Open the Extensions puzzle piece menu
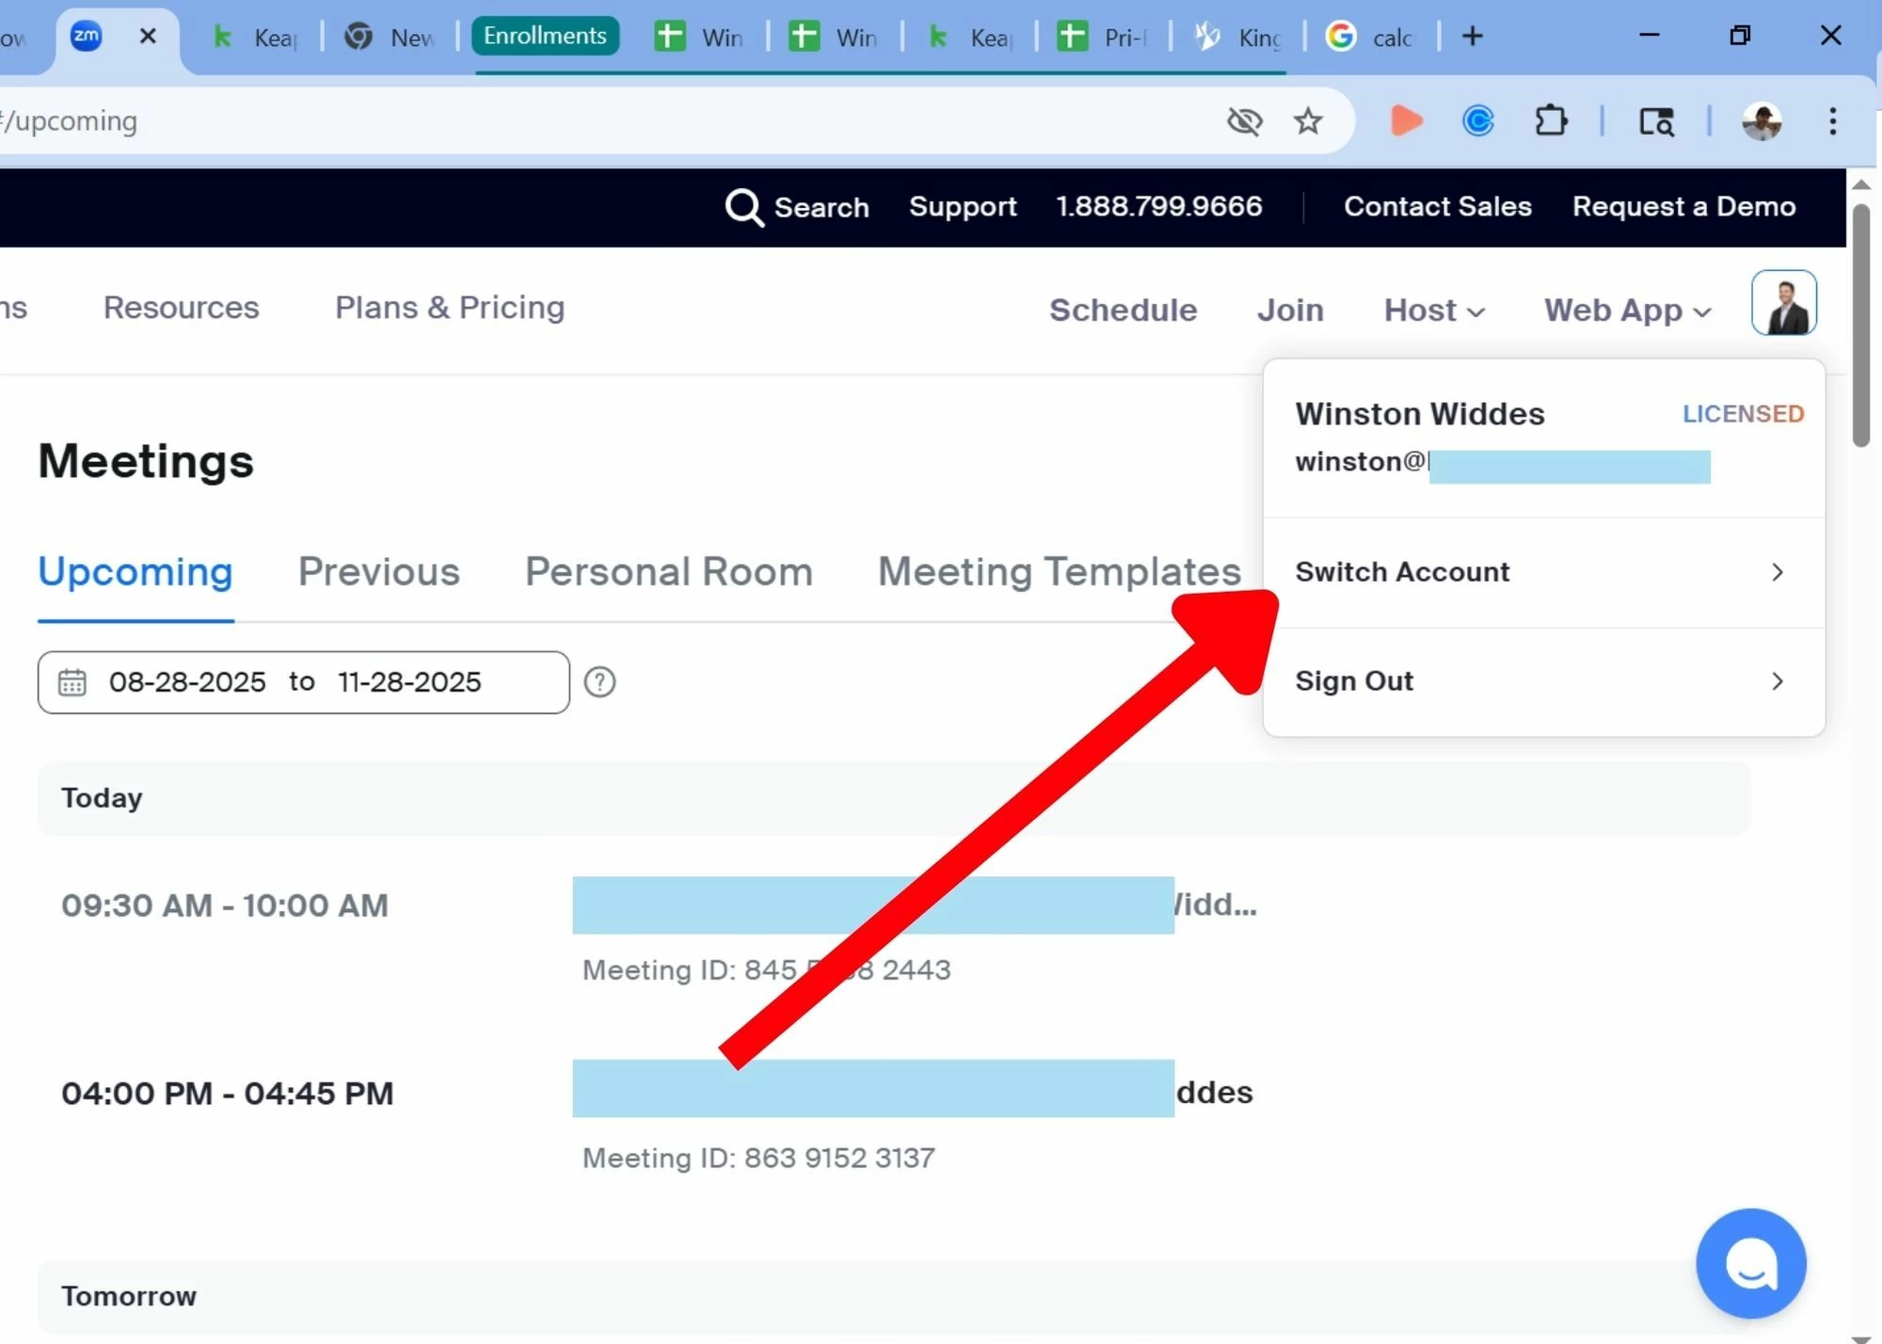 click(1551, 120)
